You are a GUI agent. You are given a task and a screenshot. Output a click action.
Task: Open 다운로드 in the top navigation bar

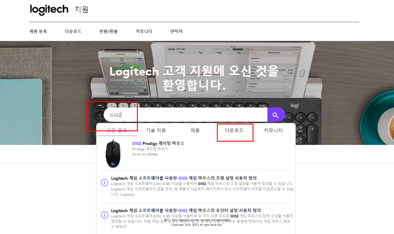pyautogui.click(x=73, y=32)
